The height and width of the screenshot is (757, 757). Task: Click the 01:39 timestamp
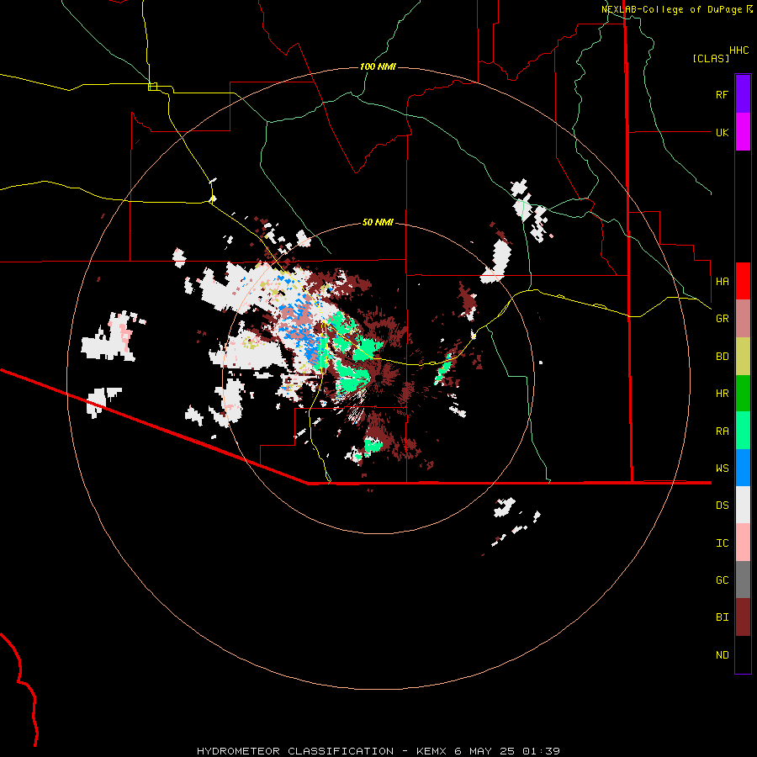click(541, 751)
